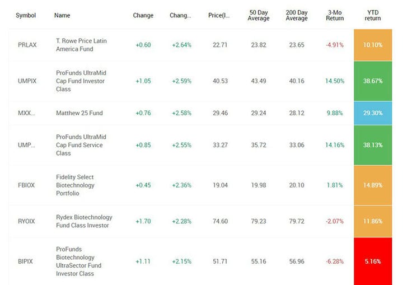403x285 pixels.
Task: Open ProFunds UltraMid Cap Fund Investor Class
Action: click(81, 81)
